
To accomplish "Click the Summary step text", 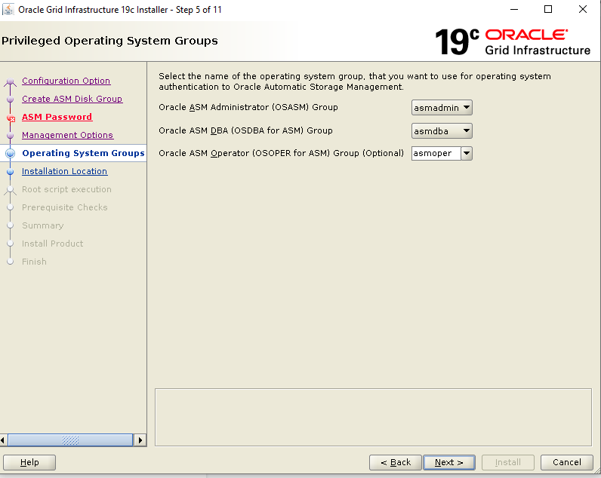I will [x=43, y=225].
